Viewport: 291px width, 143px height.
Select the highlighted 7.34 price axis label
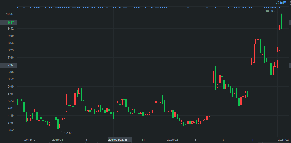8,65
